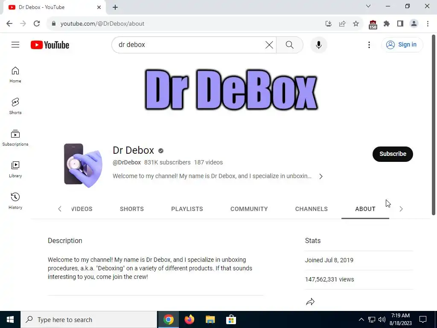
Task: Switch to the Videos tab
Action: pyautogui.click(x=82, y=209)
